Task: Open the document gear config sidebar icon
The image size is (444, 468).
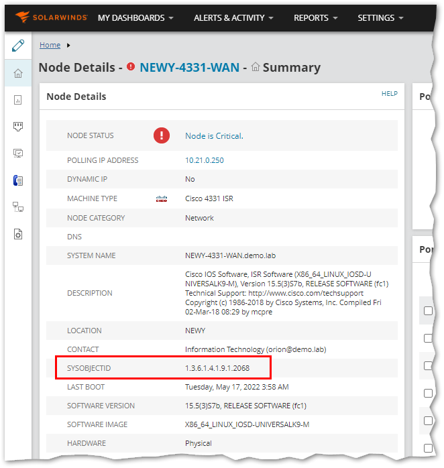Action: [18, 234]
